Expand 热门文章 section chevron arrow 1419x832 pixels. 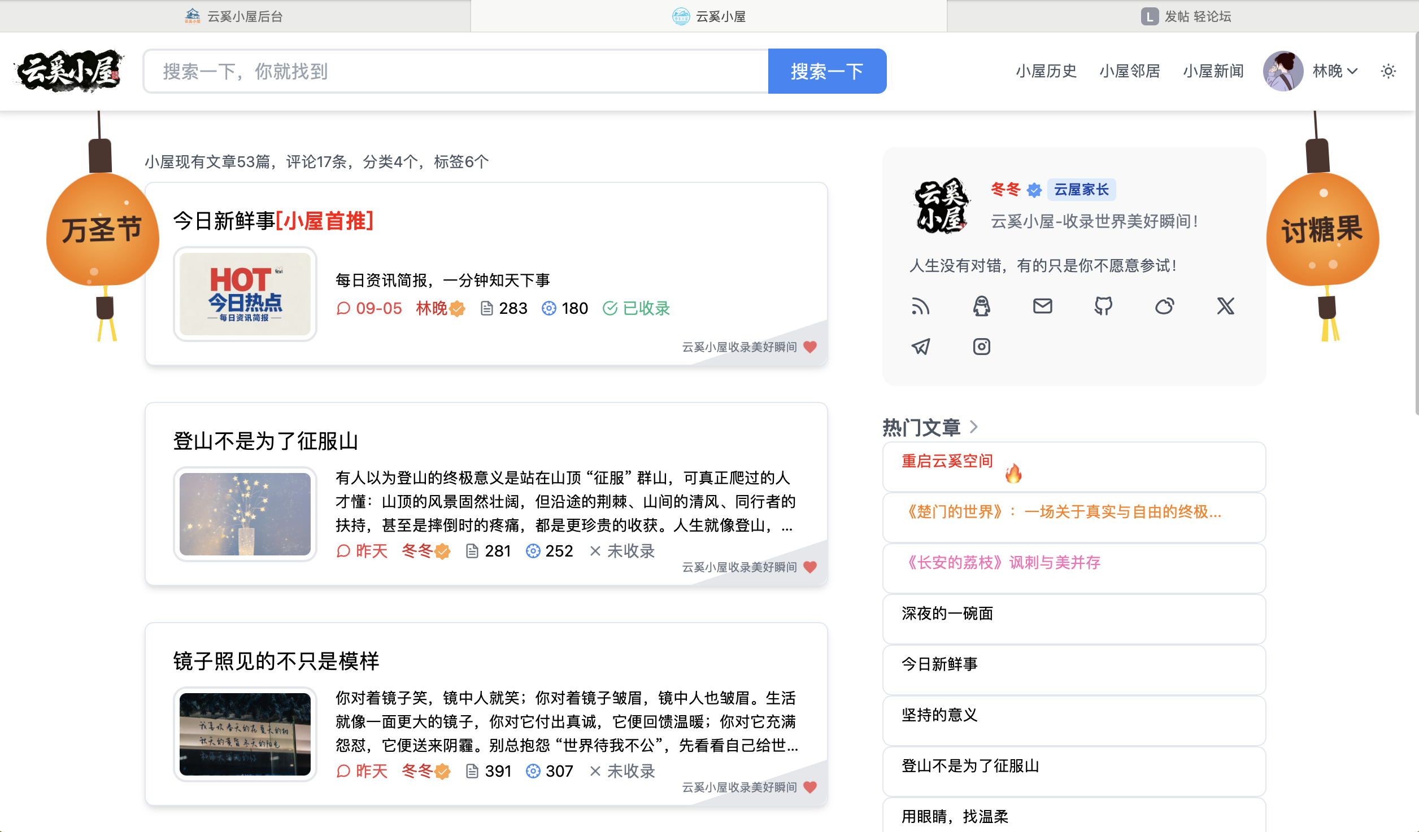point(973,427)
